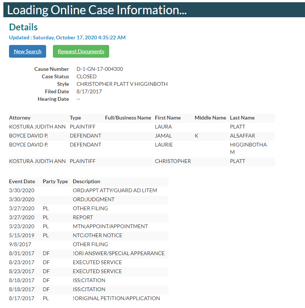Click first name LAURA in party table
The image size is (305, 308).
[x=163, y=127]
